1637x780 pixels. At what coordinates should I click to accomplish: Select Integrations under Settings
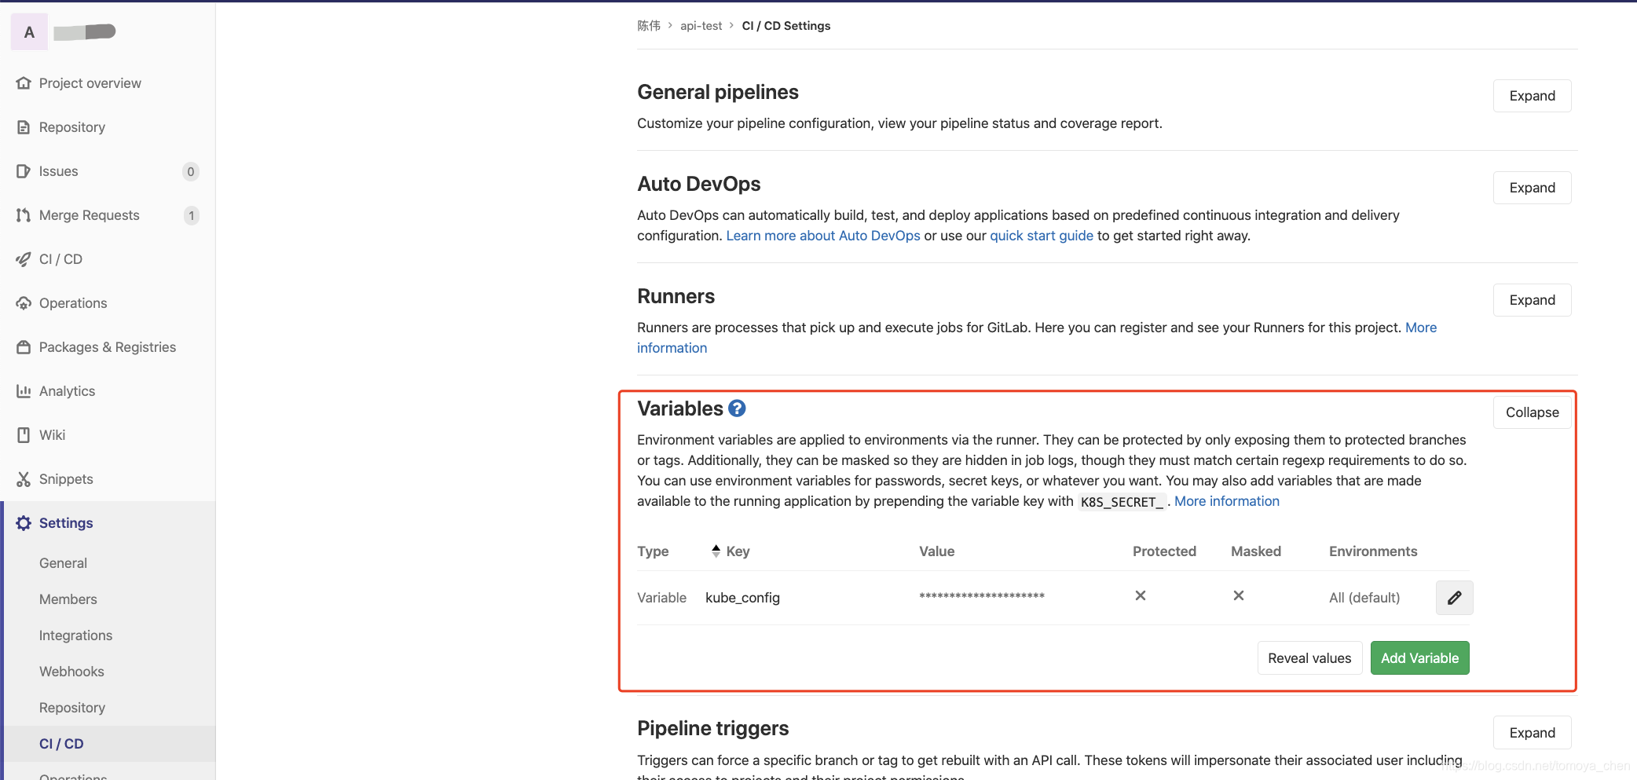[76, 635]
